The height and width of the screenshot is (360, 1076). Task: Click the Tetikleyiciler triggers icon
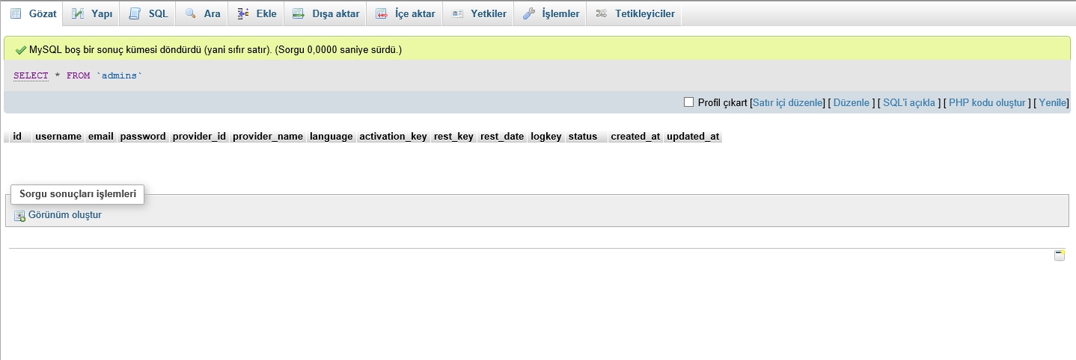tap(601, 13)
